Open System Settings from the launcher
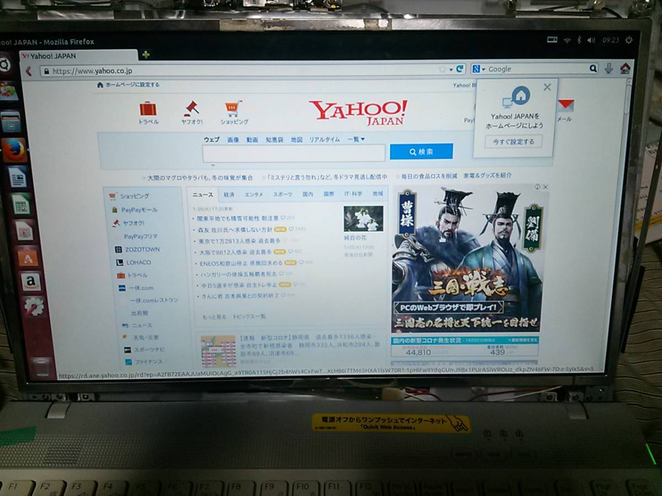Screen dimensions: 662x496 tap(34, 306)
